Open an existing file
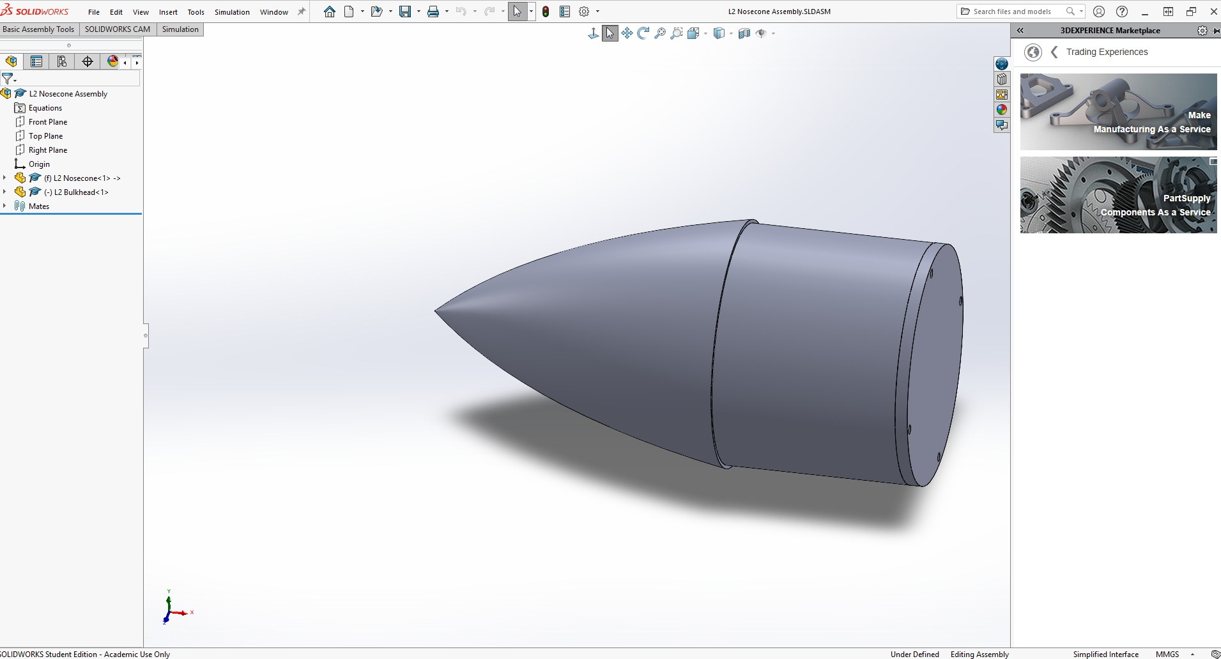Image resolution: width=1221 pixels, height=659 pixels. tap(377, 12)
